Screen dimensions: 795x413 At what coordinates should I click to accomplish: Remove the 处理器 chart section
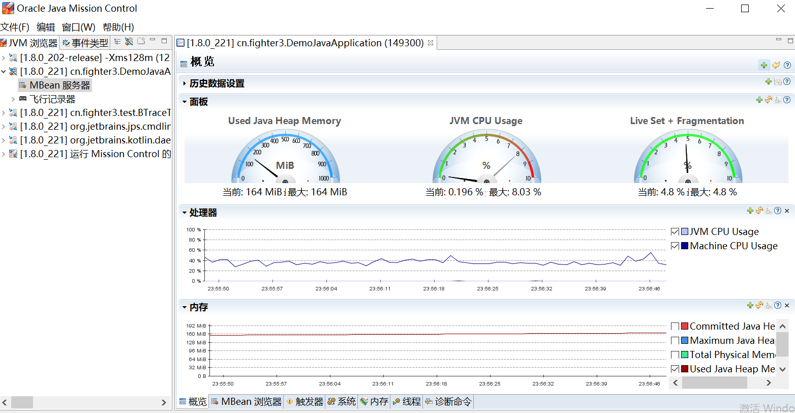click(x=787, y=211)
